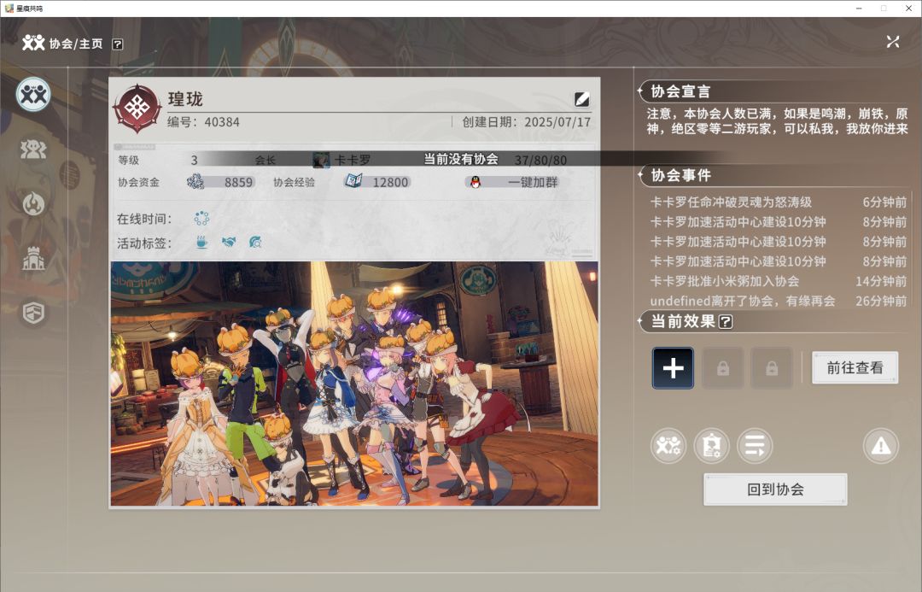The width and height of the screenshot is (922, 592).
Task: Click the 瑝珑 guild emblem
Action: (137, 108)
